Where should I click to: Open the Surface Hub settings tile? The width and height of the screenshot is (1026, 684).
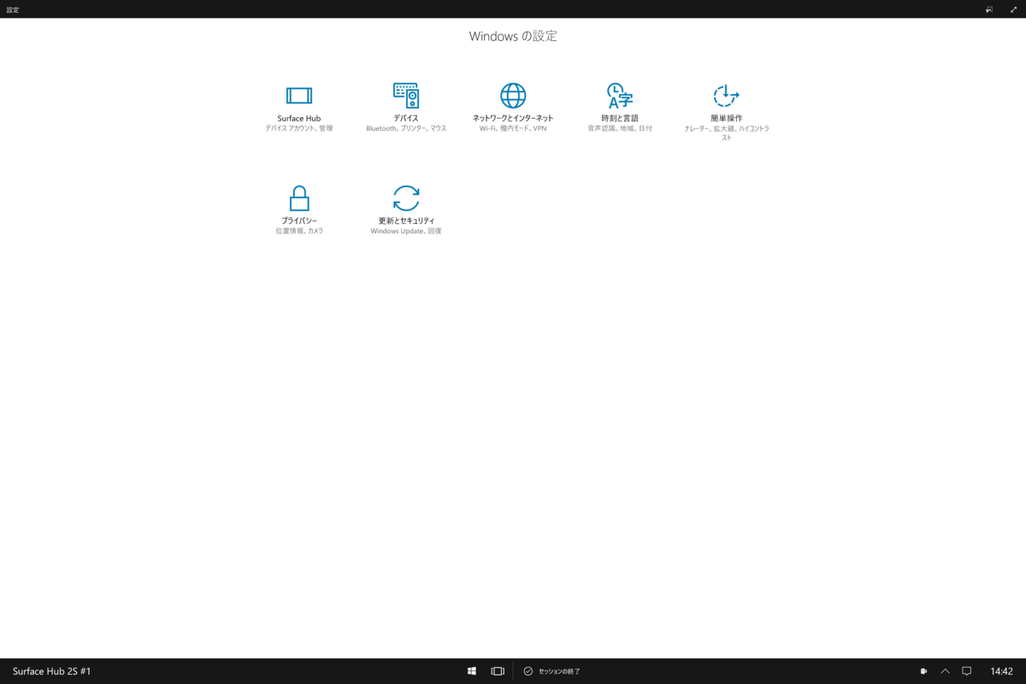click(x=298, y=109)
